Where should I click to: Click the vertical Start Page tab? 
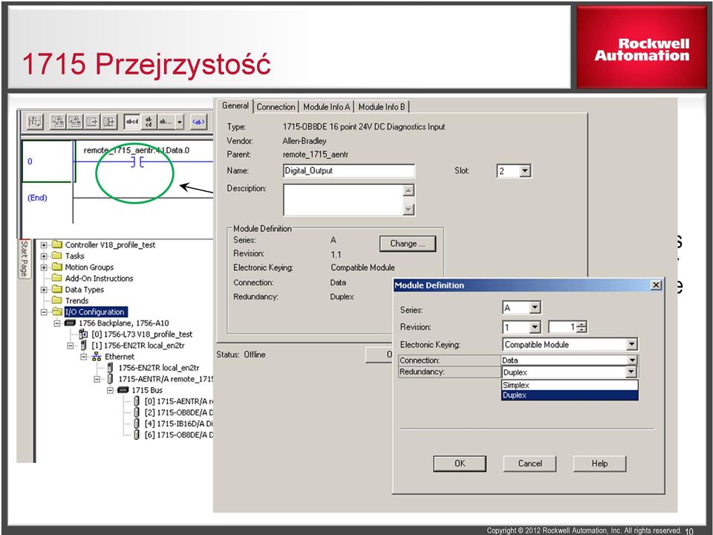coord(24,259)
